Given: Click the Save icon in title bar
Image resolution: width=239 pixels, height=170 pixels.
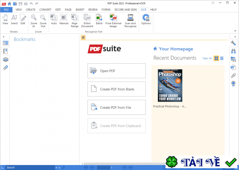Looking at the screenshot, I should (20, 4).
